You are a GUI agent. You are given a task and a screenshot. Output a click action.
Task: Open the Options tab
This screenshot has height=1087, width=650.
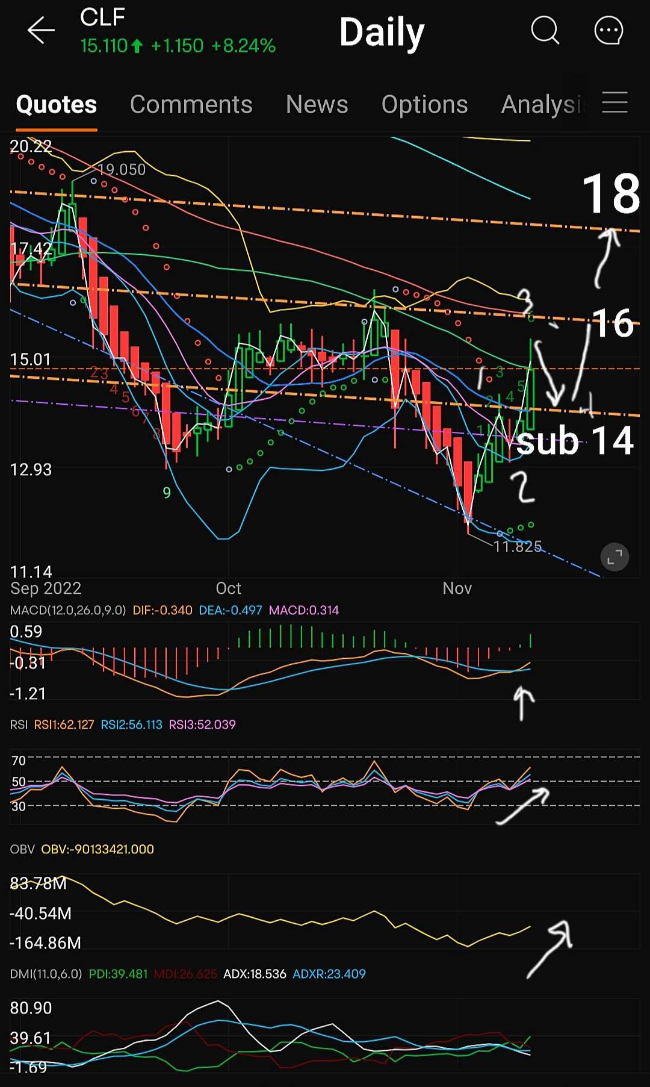(425, 104)
